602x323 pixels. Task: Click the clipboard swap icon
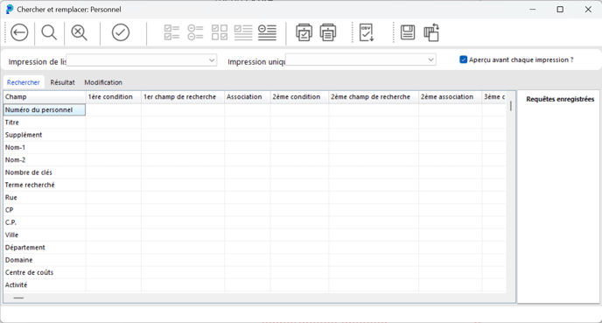click(431, 32)
